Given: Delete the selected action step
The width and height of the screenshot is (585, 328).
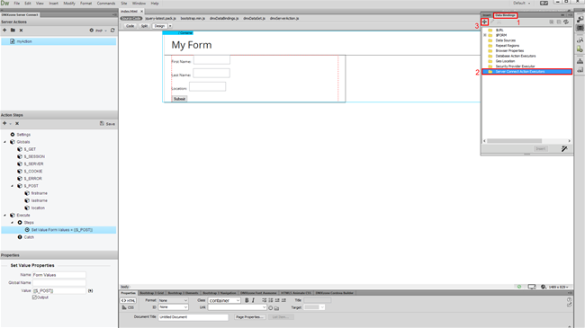Looking at the screenshot, I should coord(17,123).
